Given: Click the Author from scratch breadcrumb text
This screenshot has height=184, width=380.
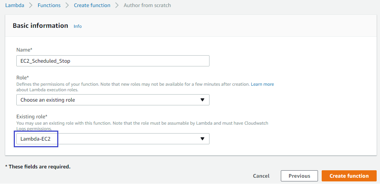Looking at the screenshot, I should pos(147,5).
